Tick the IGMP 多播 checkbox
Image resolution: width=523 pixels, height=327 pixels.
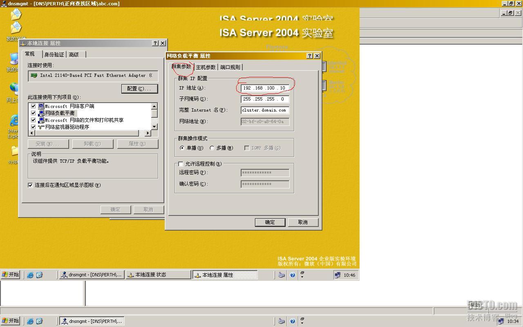[x=247, y=148]
